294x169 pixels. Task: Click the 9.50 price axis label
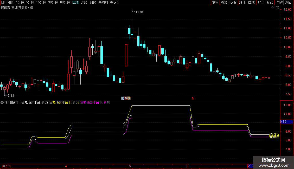coord(288,57)
